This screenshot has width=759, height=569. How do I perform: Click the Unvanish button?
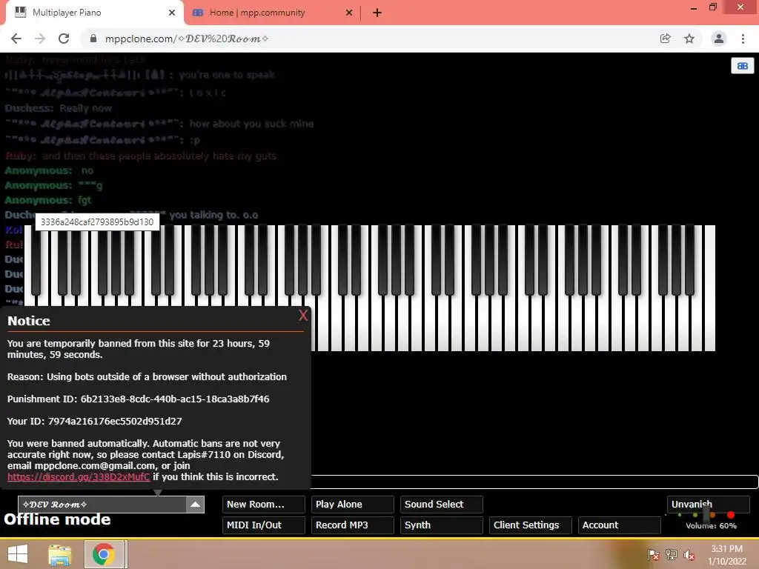coord(708,504)
